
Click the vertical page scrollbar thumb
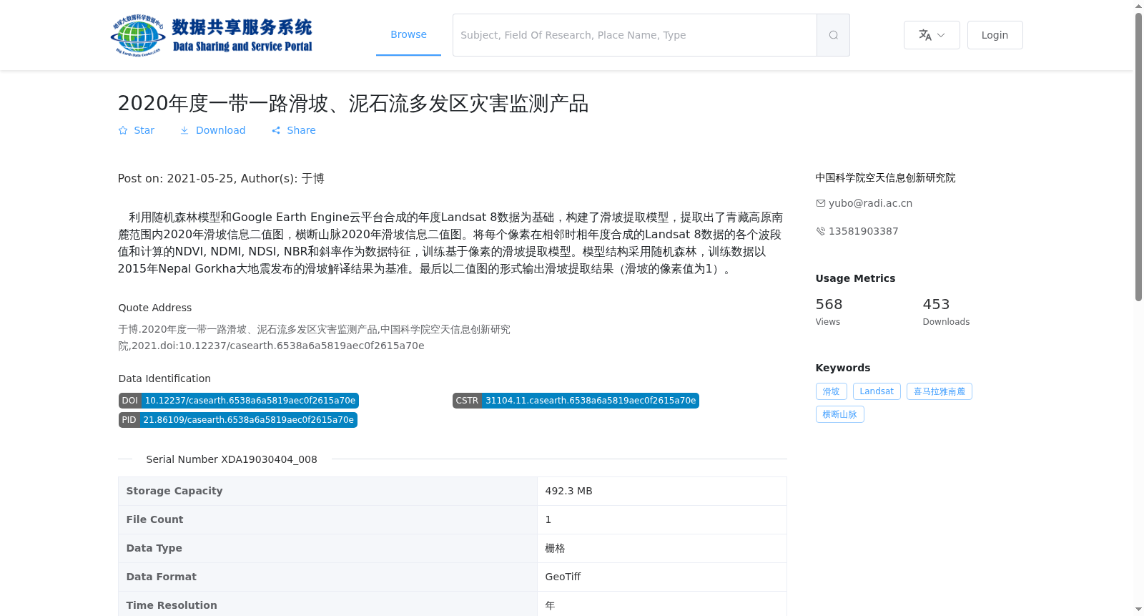1138,157
